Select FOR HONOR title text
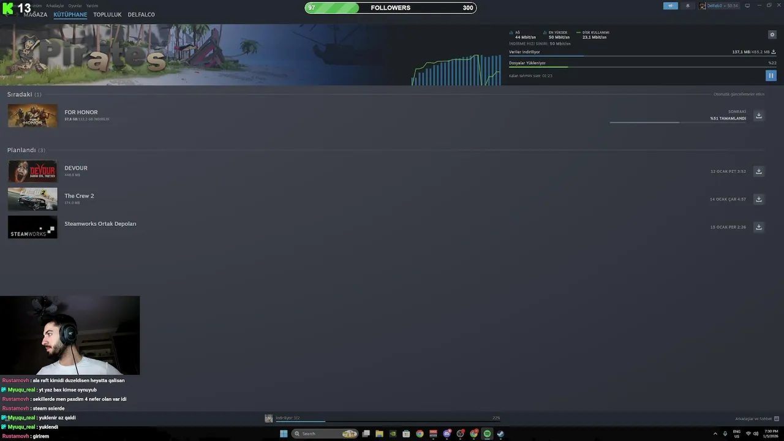Screen dimensions: 784x441 pyautogui.click(x=81, y=113)
